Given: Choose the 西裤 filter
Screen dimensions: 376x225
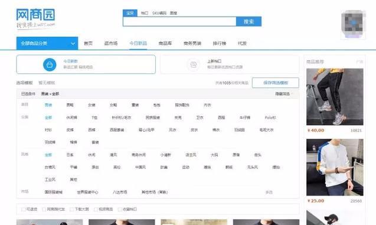Looking at the screenshot, I should tap(91, 130).
